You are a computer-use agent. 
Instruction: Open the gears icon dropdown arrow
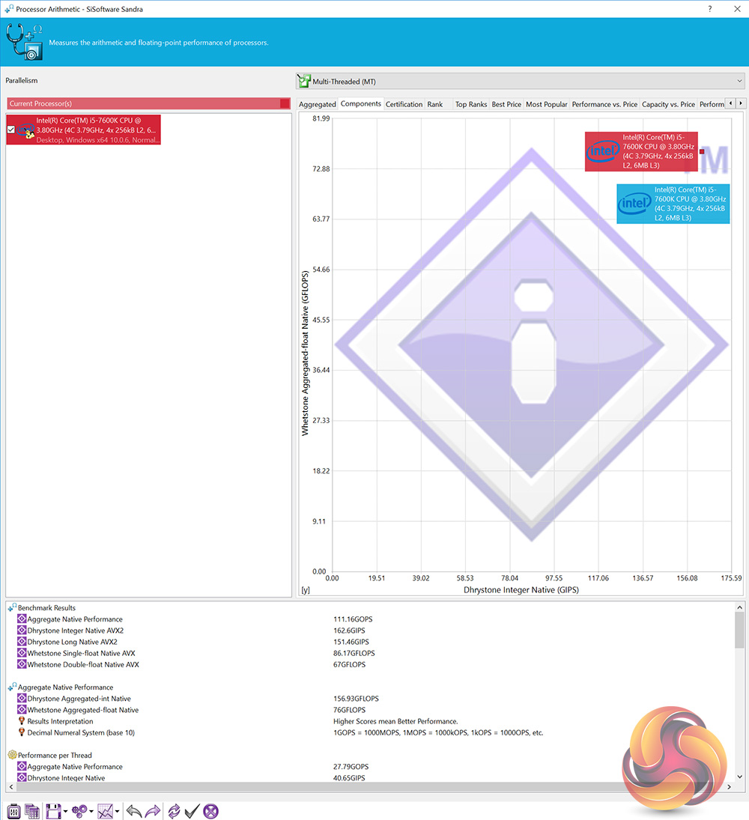click(x=91, y=812)
